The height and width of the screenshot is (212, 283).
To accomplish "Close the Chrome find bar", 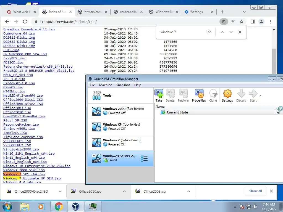I will click(240, 32).
